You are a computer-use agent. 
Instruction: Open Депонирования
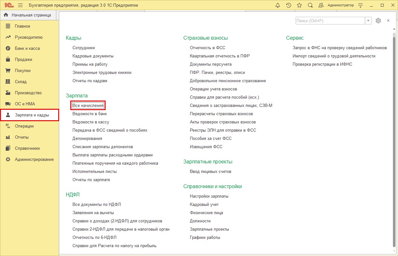[87, 139]
